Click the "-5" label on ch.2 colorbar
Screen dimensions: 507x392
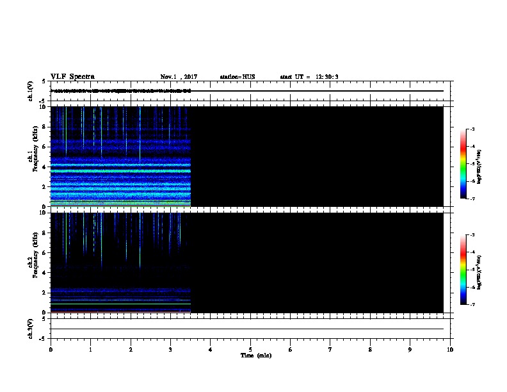click(x=472, y=270)
